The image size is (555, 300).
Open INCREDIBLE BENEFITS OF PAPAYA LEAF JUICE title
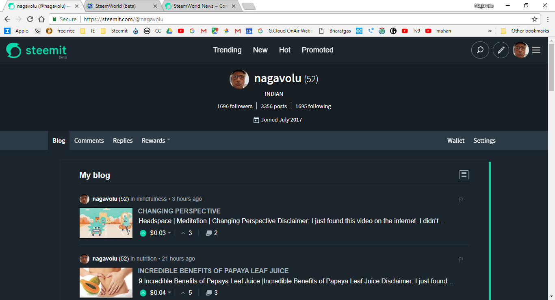coord(213,271)
